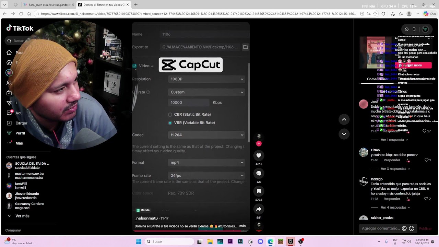Open the _nelsonmatu username link
The width and height of the screenshot is (439, 247).
[146, 218]
